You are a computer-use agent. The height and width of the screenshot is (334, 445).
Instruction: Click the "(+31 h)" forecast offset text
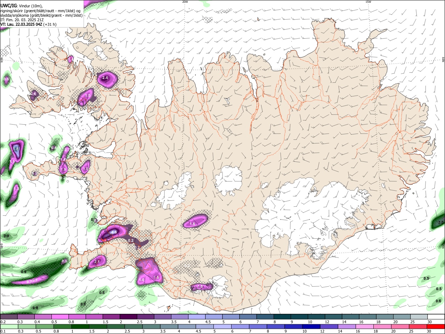(x=50, y=24)
